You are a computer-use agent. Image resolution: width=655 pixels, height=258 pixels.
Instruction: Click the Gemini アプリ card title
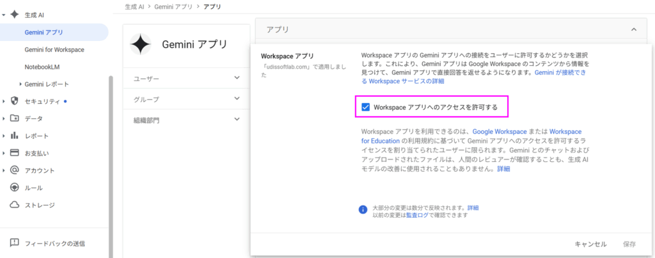click(x=194, y=44)
